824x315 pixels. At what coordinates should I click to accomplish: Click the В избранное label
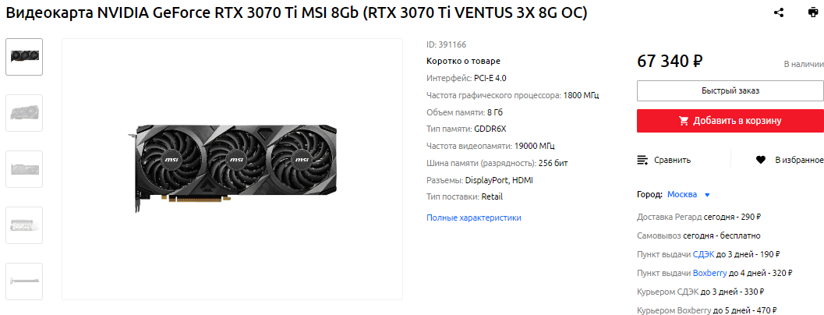pos(799,160)
